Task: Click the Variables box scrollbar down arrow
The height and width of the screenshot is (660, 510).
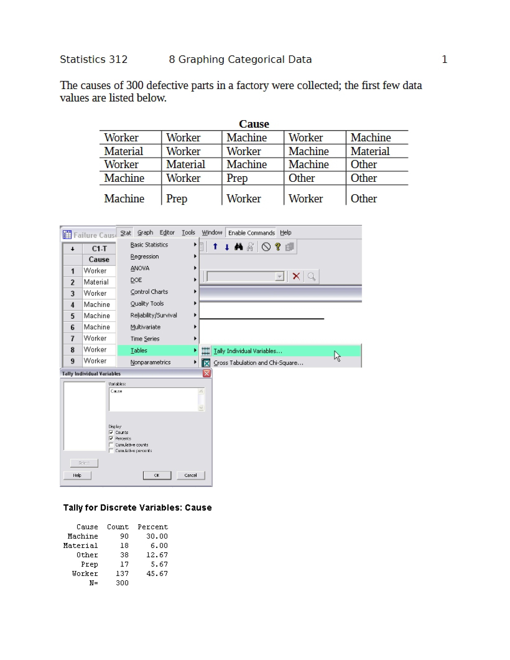Action: (x=201, y=408)
